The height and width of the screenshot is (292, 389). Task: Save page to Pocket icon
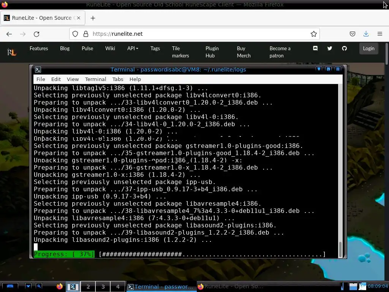click(352, 34)
